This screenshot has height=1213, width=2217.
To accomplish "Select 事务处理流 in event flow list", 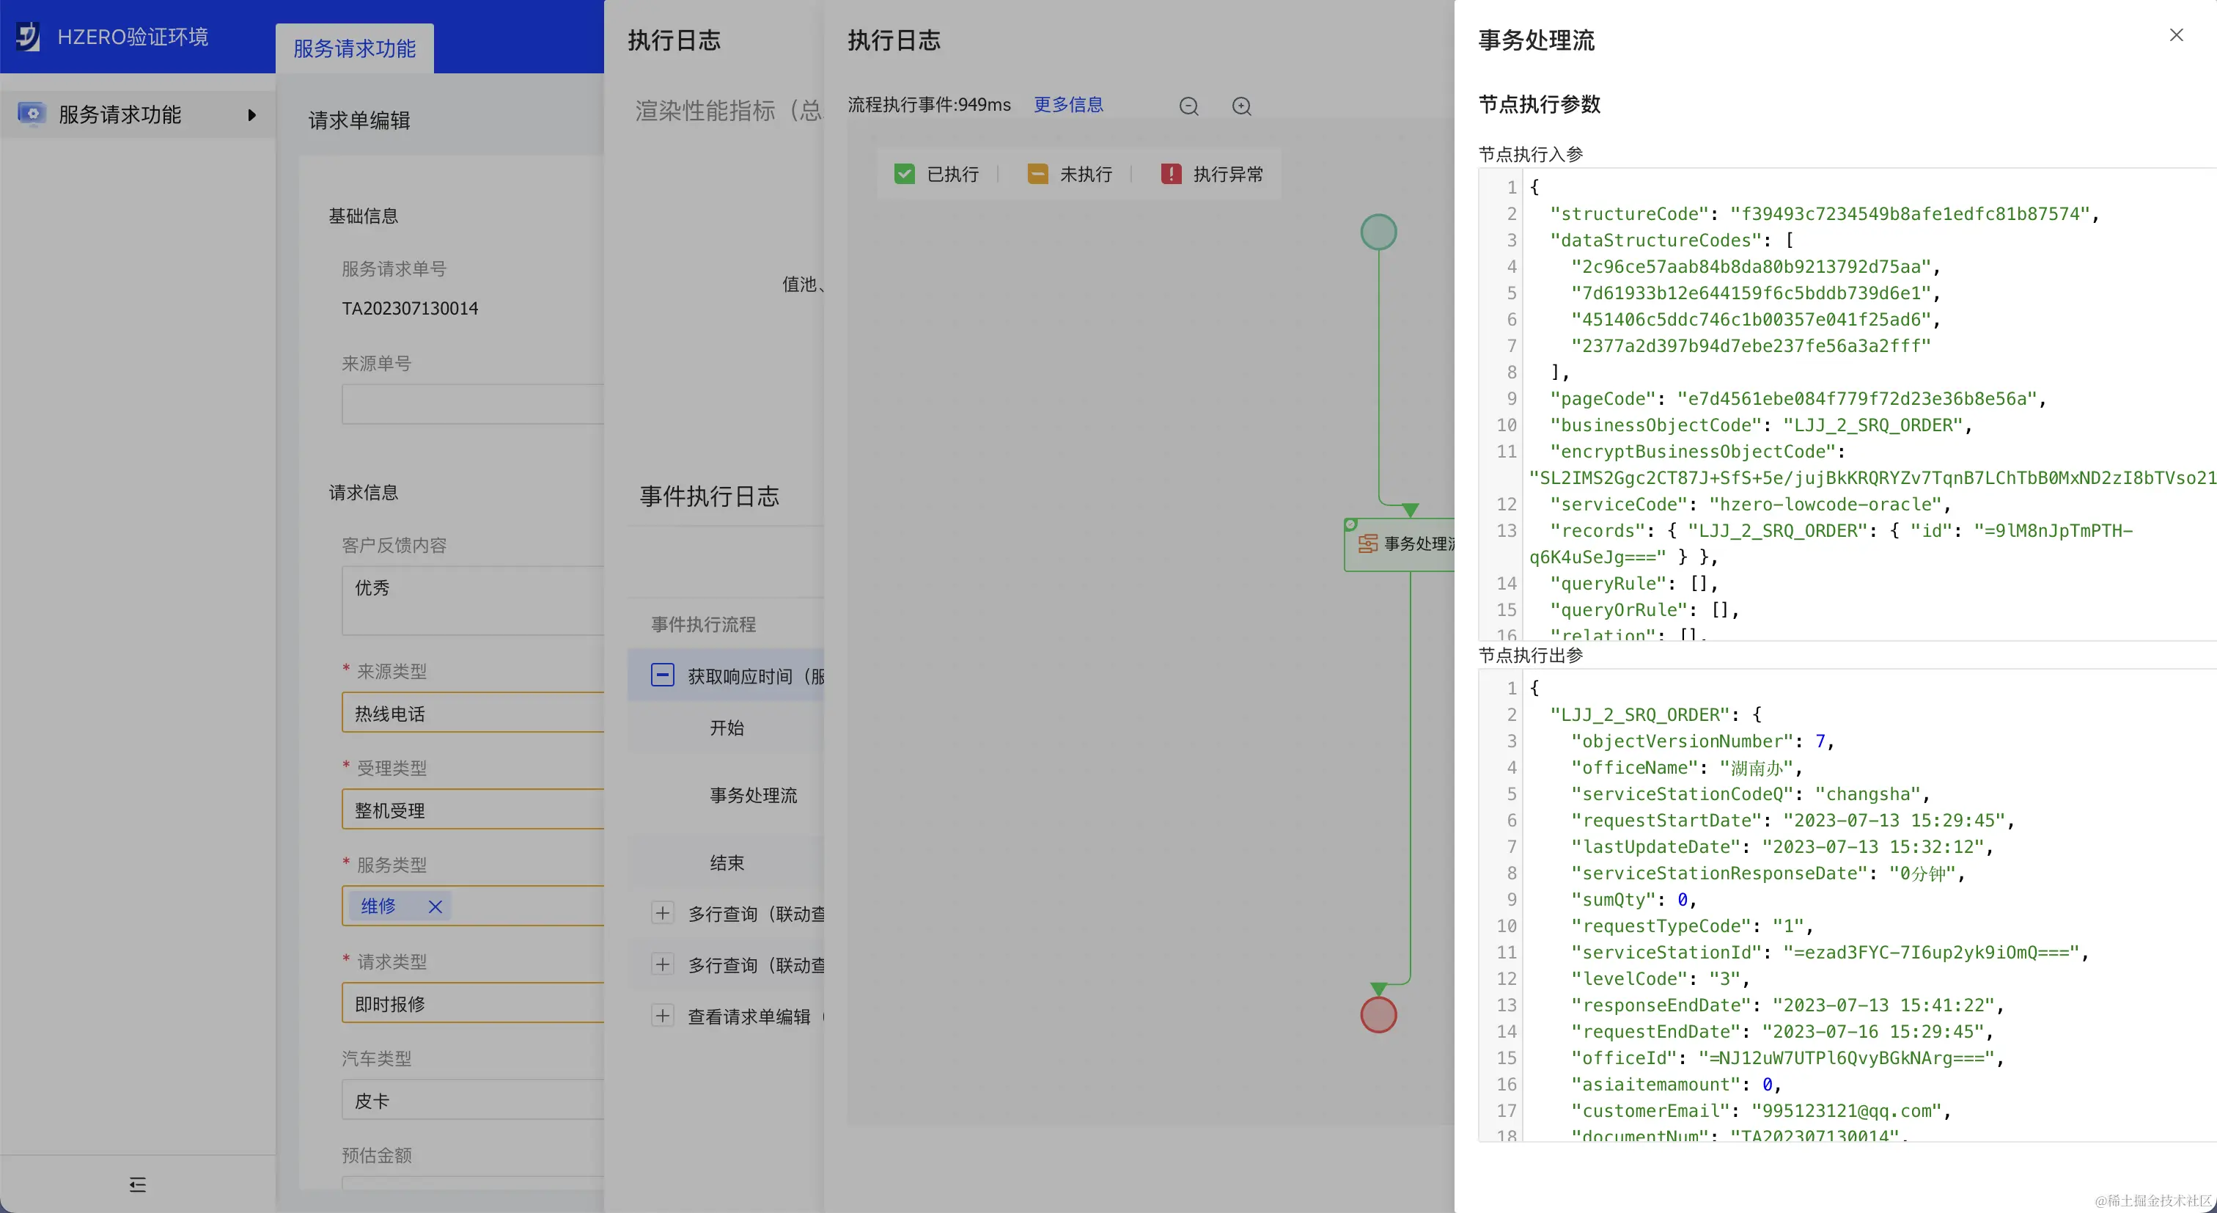I will point(752,796).
